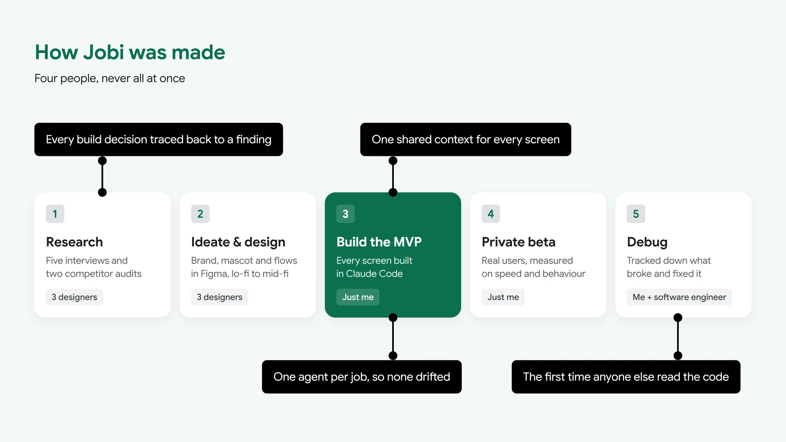Click the callout 'Every build decision traced back to a finding'

[x=159, y=139]
